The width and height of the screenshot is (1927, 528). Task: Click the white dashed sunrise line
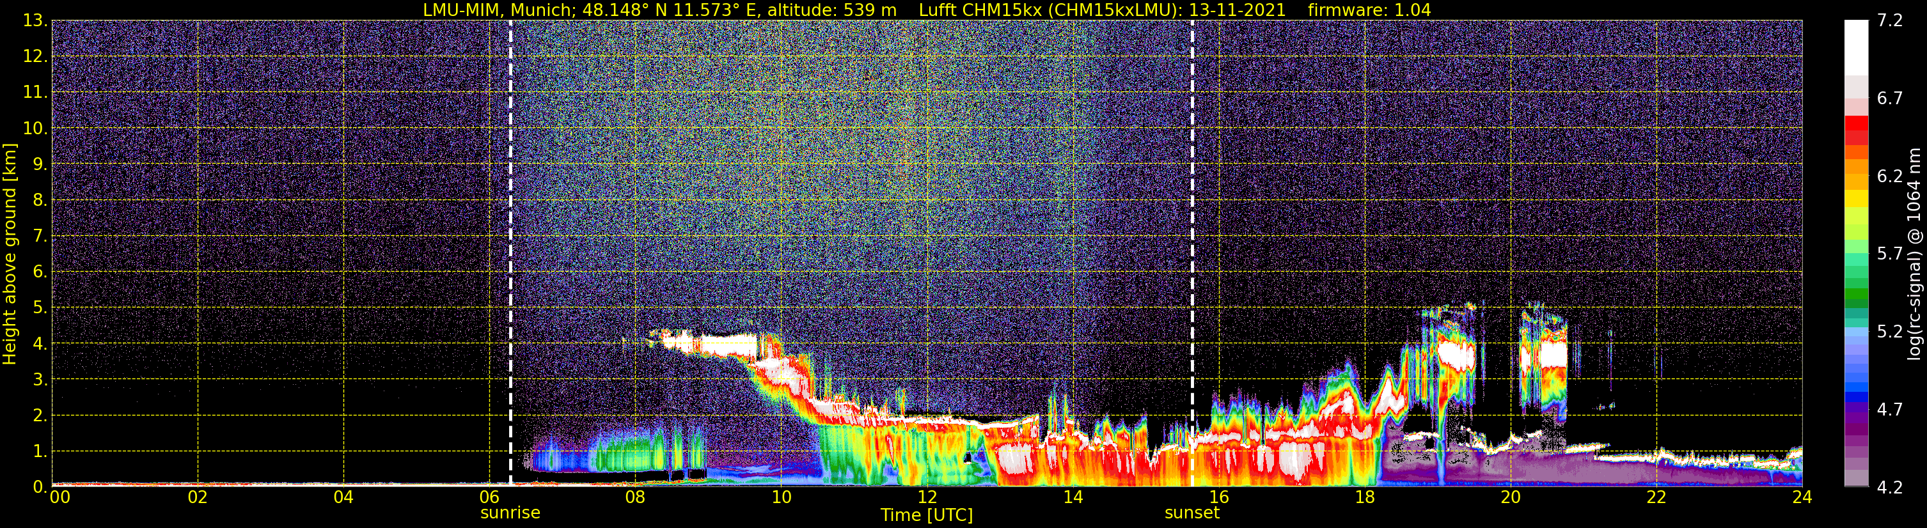click(510, 252)
